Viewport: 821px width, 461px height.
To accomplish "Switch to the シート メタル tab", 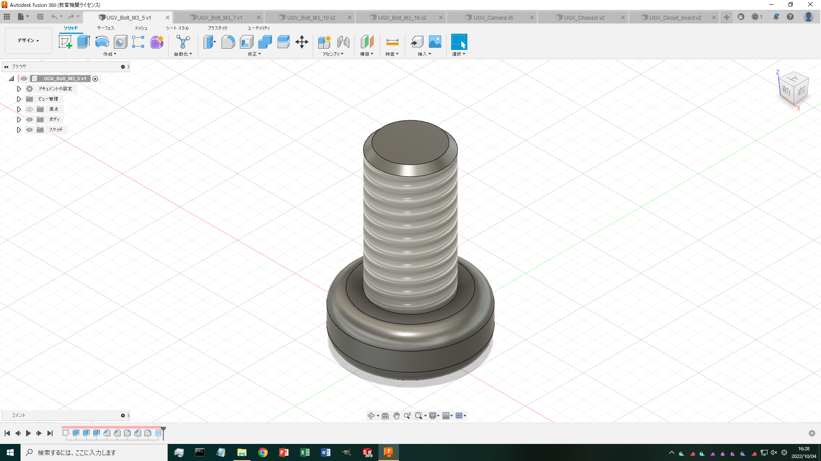I will pyautogui.click(x=177, y=28).
